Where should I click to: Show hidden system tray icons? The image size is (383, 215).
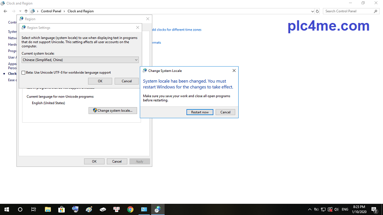coord(309,209)
